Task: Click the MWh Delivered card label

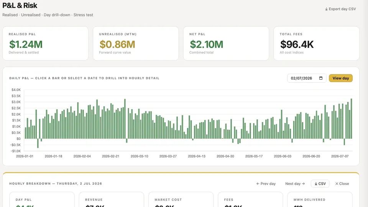Action: pyautogui.click(x=309, y=200)
